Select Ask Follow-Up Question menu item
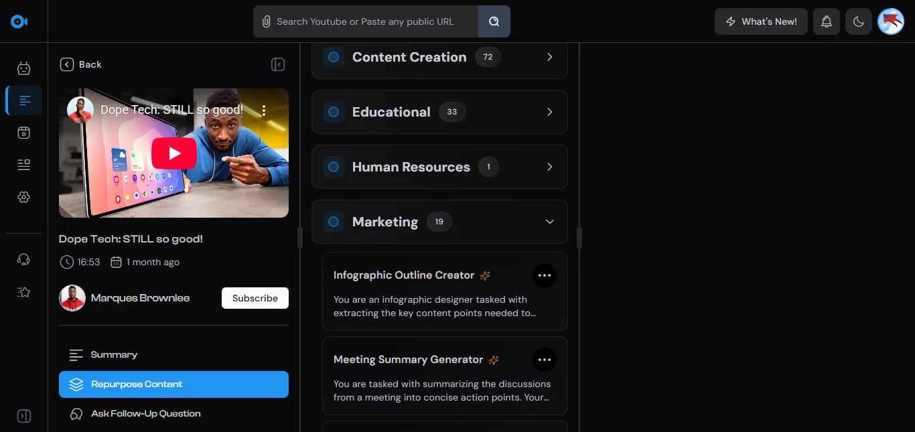 click(145, 414)
